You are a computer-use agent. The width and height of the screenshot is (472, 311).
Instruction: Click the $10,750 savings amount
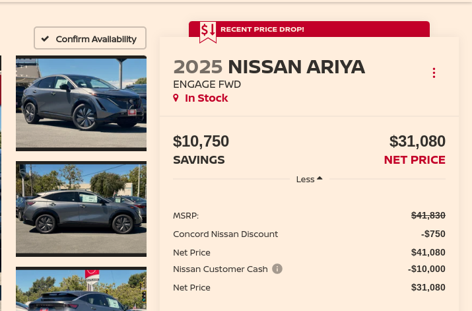[201, 141]
